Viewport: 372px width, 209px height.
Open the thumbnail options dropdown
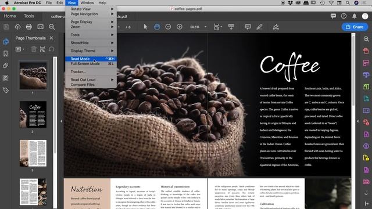tap(20, 49)
